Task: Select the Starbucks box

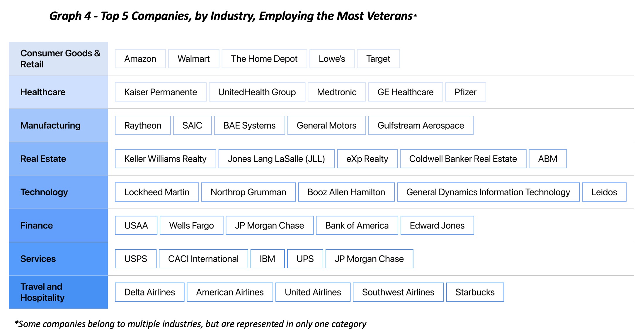Action: 475,292
